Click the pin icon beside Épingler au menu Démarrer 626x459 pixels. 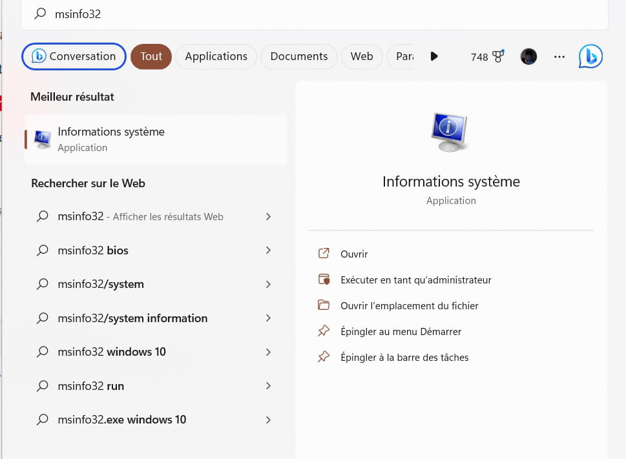(x=324, y=331)
